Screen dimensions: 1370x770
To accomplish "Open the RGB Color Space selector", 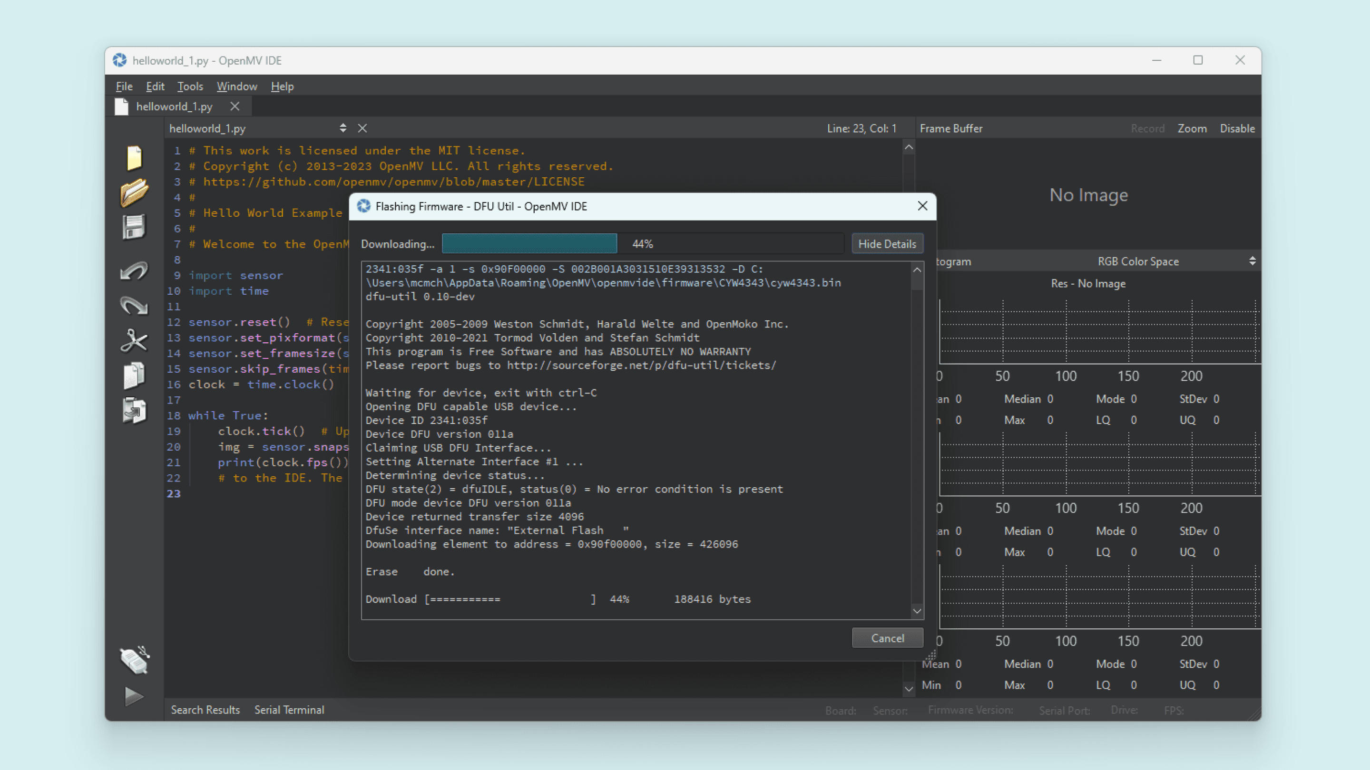I will pyautogui.click(x=1137, y=261).
